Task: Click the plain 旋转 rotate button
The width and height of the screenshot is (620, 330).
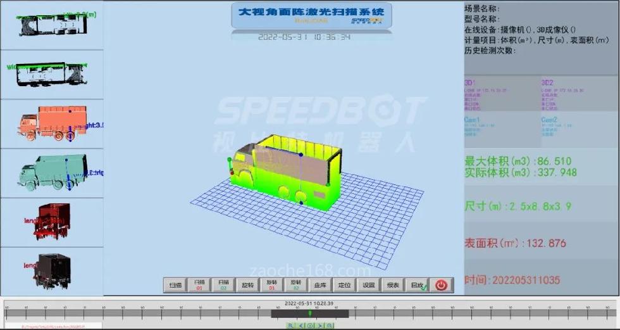Action: coord(247,285)
